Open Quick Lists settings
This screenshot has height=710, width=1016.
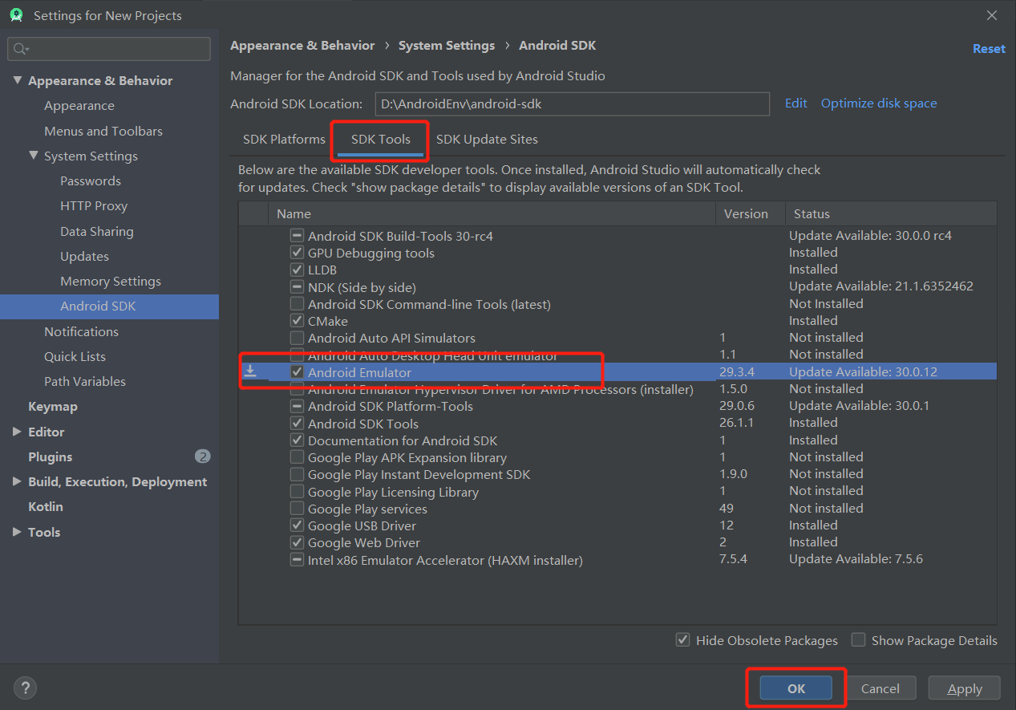(75, 356)
